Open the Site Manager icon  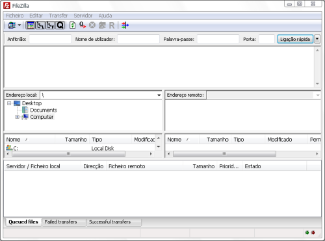[12, 25]
